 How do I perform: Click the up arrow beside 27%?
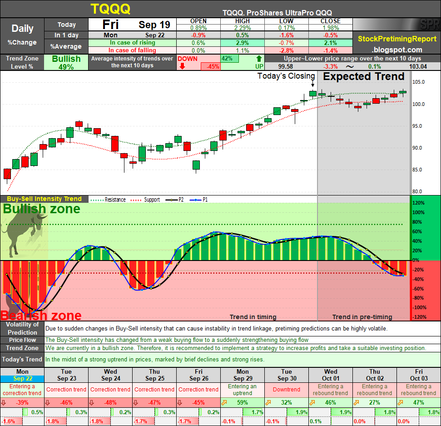[356, 403]
